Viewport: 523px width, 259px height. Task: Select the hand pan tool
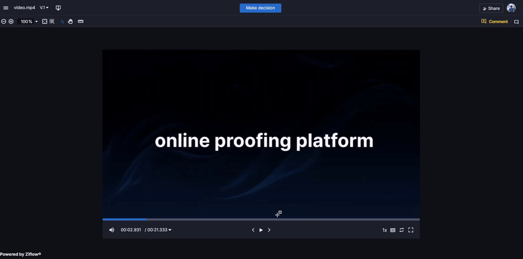[x=70, y=21]
